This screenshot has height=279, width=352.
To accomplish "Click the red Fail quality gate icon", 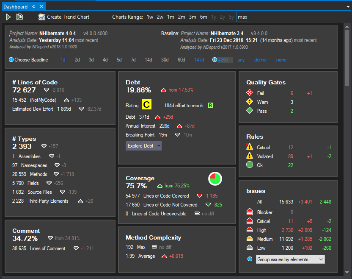I will [x=250, y=93].
